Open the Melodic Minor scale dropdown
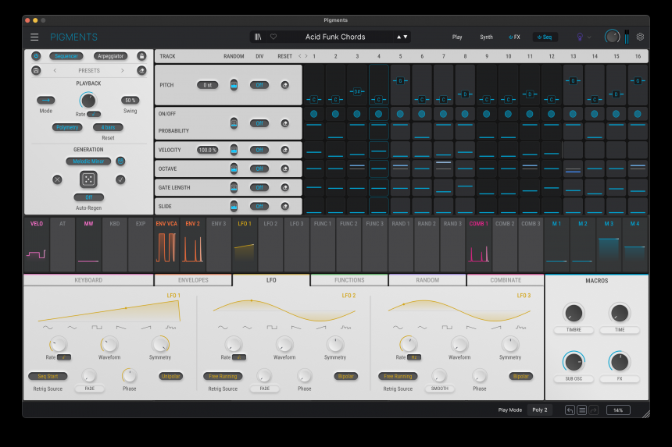This screenshot has height=447, width=672. tap(88, 161)
